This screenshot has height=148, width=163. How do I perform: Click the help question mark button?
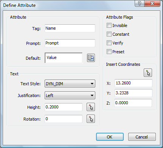click(140, 3)
